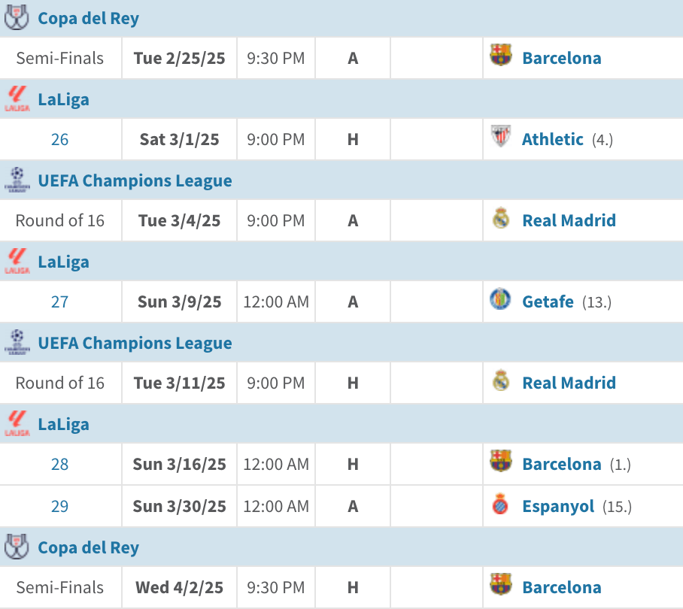Click the Barcelona link in the 4/2 semi-final row
683x609 pixels.
[x=562, y=587]
